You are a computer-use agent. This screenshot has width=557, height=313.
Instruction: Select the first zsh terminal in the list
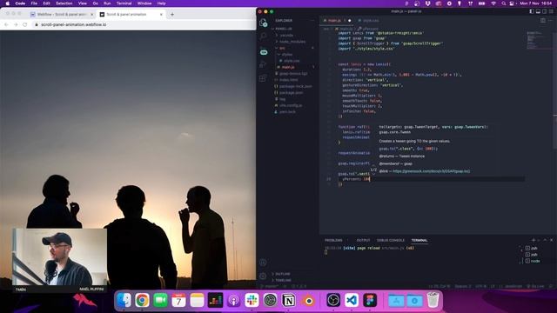[532, 249]
